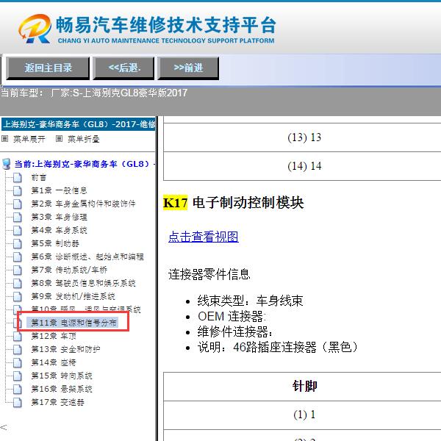This screenshot has height=441, width=441.
Task: Click table cell (14) 14
Action: pyautogui.click(x=304, y=166)
